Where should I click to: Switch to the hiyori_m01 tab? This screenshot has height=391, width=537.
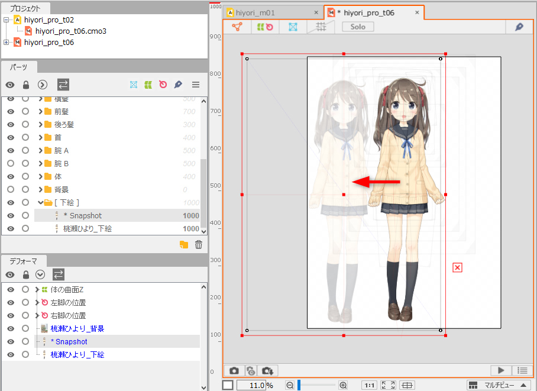pos(255,12)
